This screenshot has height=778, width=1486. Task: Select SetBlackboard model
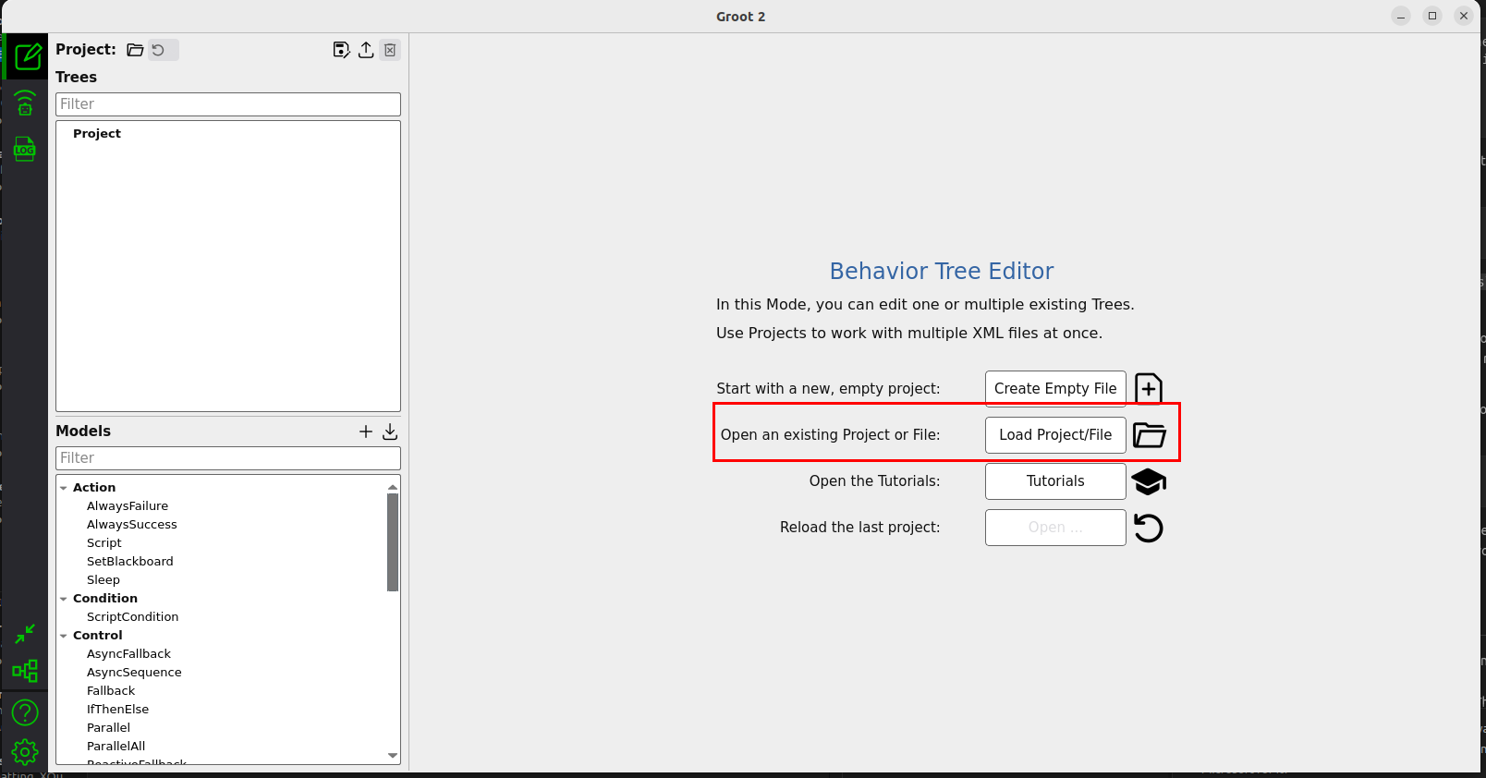coord(130,561)
